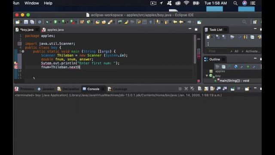Collapse main method fold marker on line 5
Screen dimensions: 275x155
coord(23,51)
